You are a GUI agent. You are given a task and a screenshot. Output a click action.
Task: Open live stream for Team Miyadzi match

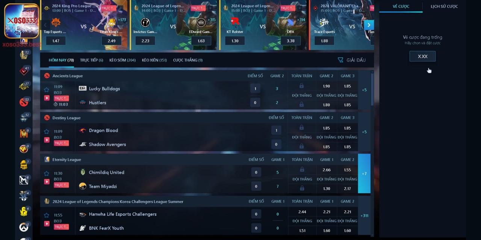[47, 181]
